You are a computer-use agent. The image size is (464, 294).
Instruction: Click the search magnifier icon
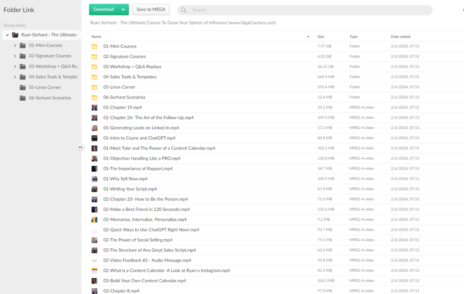pos(184,10)
